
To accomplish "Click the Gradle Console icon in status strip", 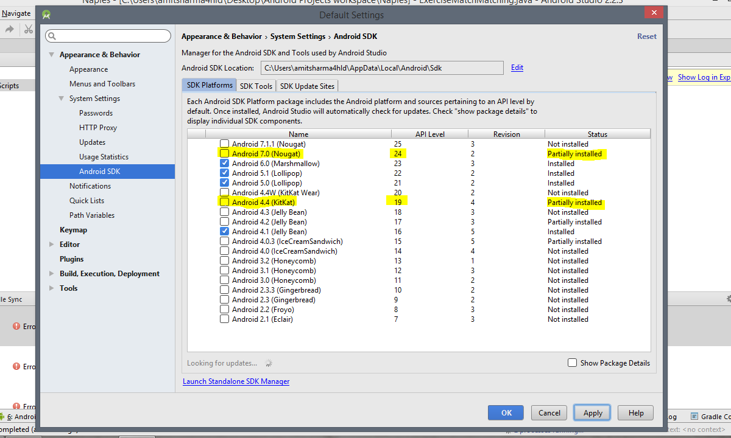I will pos(694,417).
